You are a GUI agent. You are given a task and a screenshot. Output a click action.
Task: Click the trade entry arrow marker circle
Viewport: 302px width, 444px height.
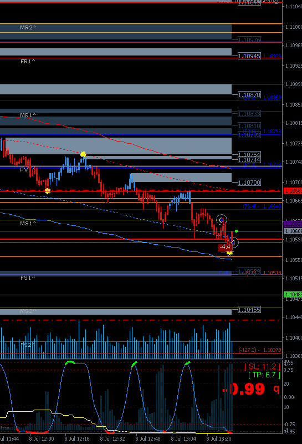pos(222,220)
